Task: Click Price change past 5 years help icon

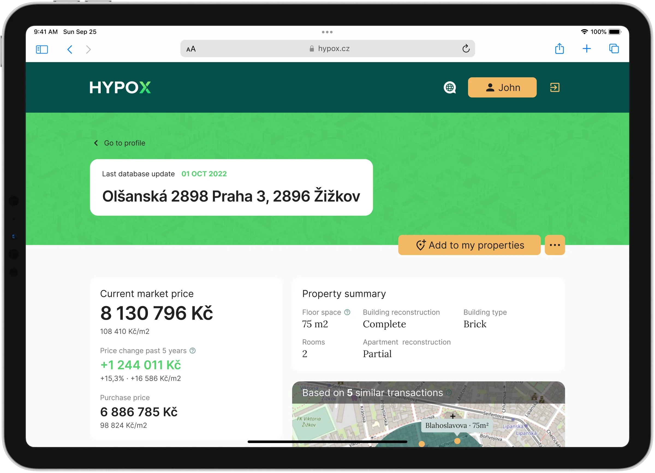Action: pos(193,351)
